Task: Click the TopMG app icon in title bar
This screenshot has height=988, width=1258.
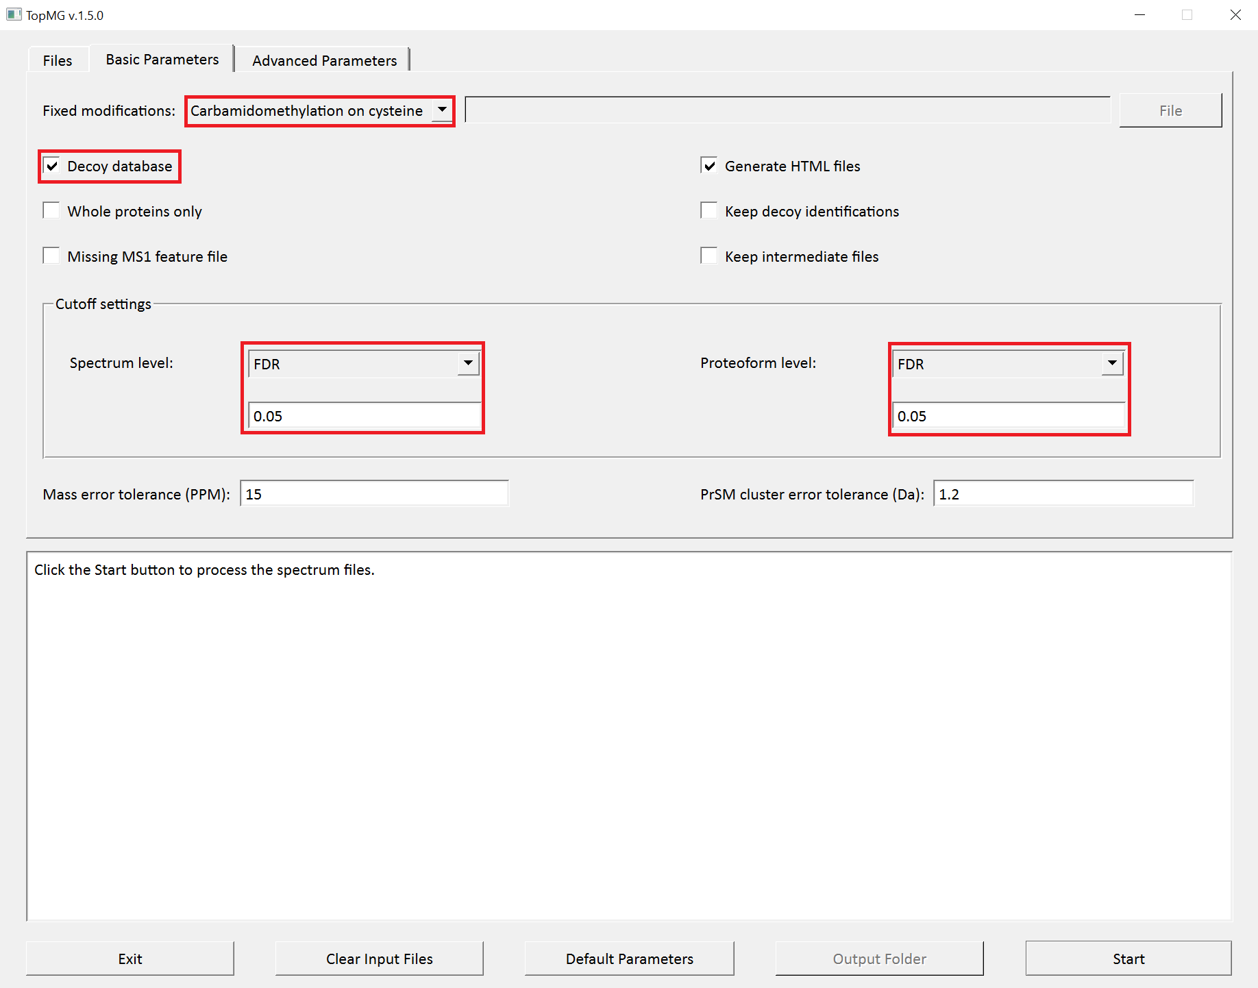Action: (x=14, y=14)
